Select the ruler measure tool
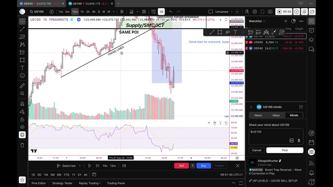Viewport: 333px width, 187px height. coord(22,85)
